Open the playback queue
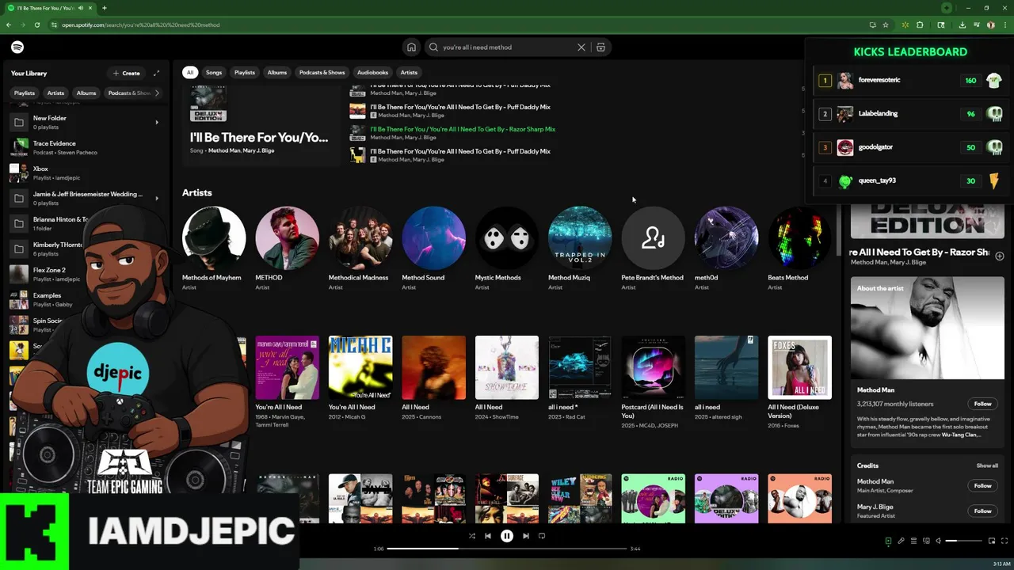Image resolution: width=1014 pixels, height=570 pixels. (x=913, y=541)
